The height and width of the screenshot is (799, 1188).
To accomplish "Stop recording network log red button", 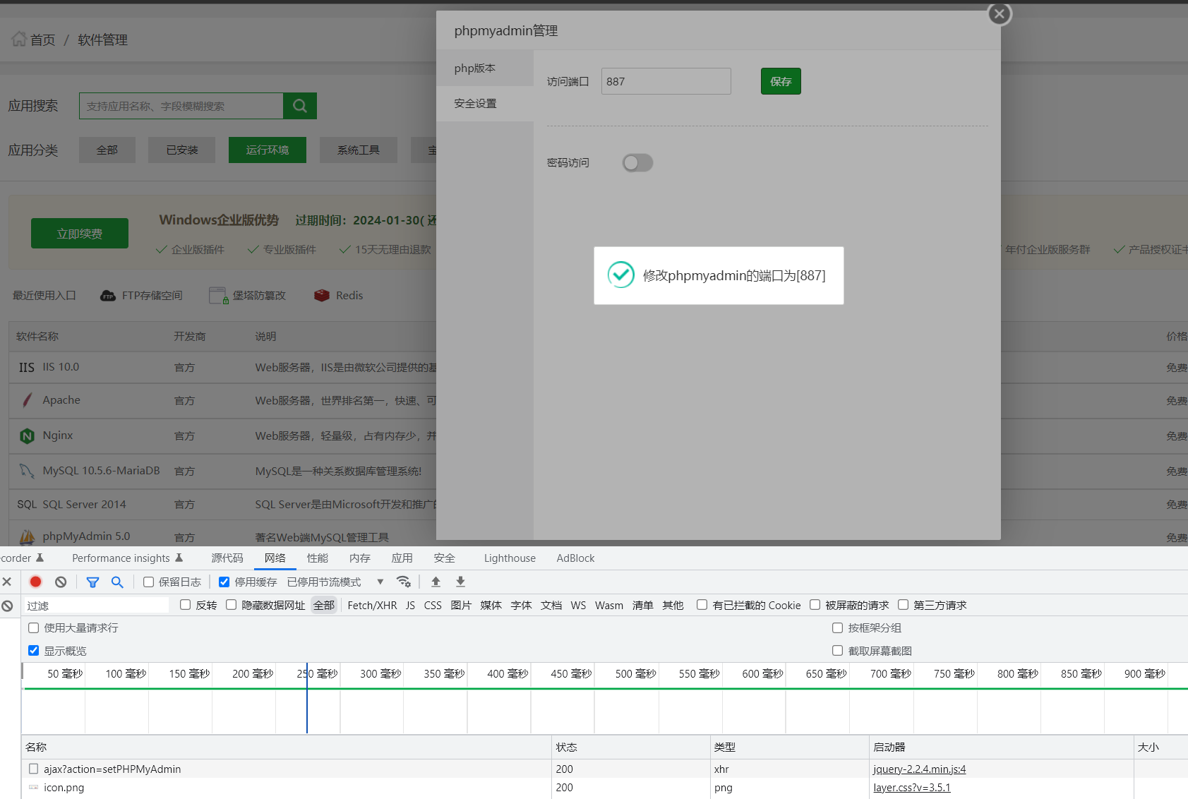I will [36, 582].
